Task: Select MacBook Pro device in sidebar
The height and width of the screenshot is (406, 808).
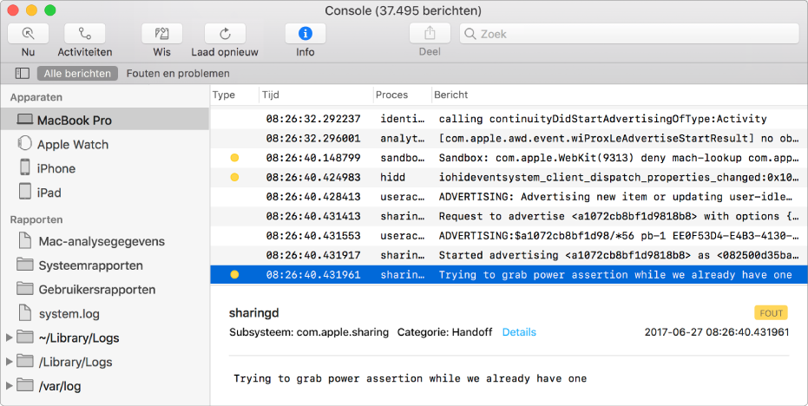Action: tap(105, 120)
